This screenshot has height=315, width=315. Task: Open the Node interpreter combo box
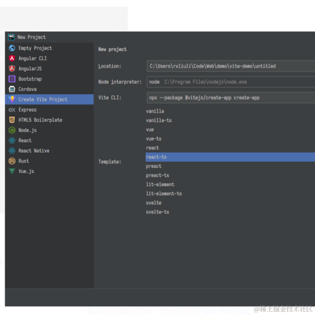[231, 82]
